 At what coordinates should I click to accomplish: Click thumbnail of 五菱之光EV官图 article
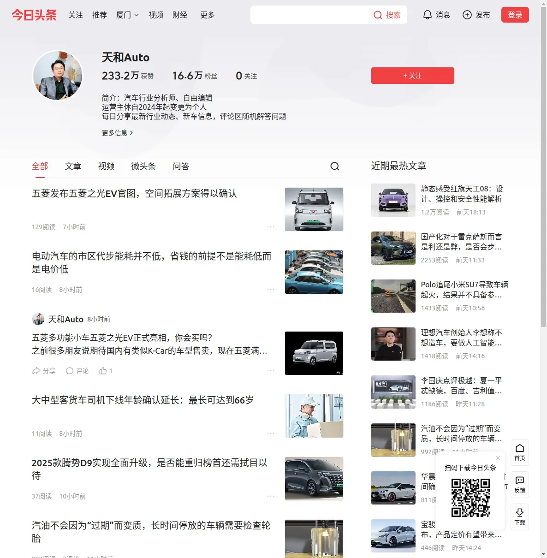click(x=314, y=209)
